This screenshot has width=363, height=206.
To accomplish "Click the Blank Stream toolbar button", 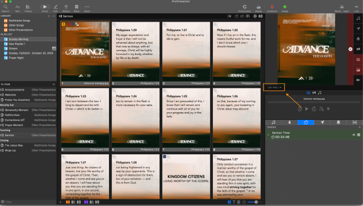I will 342,8.
